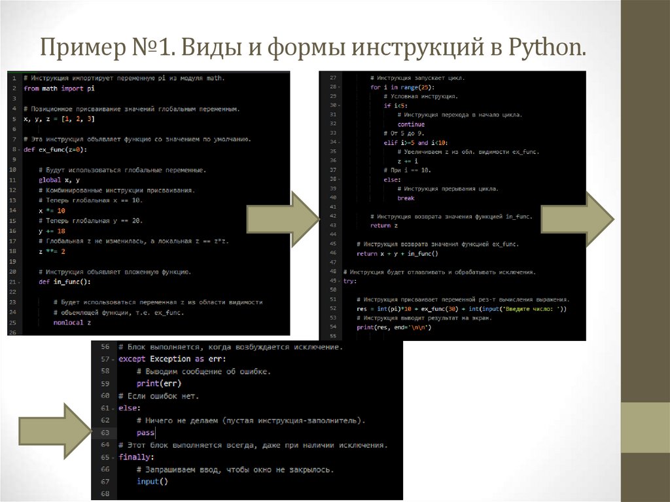Click the 'finally:' keyword line
The height and width of the screenshot is (502, 670).
[136, 457]
